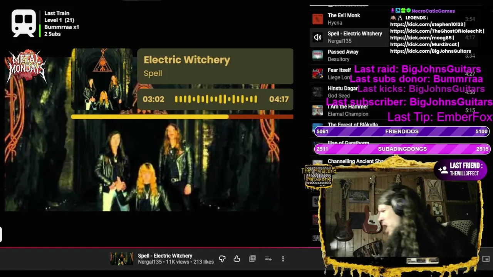Click the red playback line above player bar
Image resolution: width=493 pixels, height=277 pixels.
click(x=161, y=247)
